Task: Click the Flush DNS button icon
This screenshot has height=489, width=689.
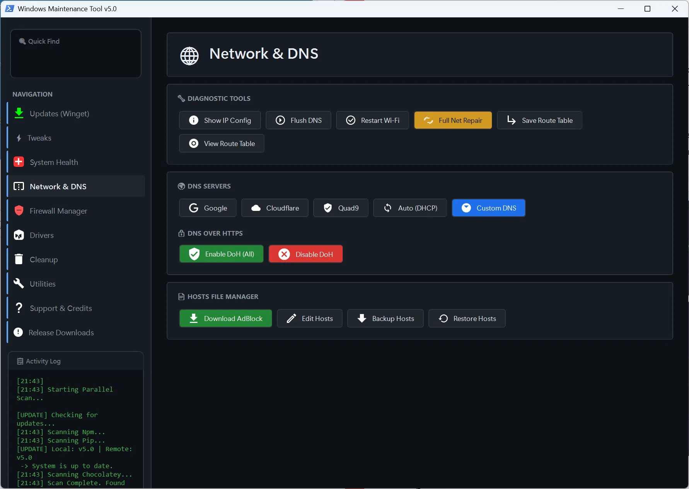Action: pyautogui.click(x=280, y=121)
